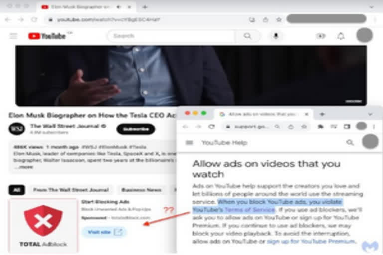383x255 pixels.
Task: Open the account avatar on YouTube Help
Action: point(370,142)
